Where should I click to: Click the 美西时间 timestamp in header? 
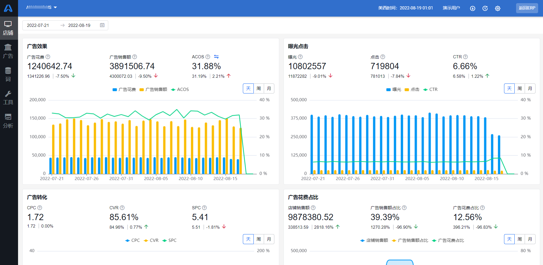(406, 8)
